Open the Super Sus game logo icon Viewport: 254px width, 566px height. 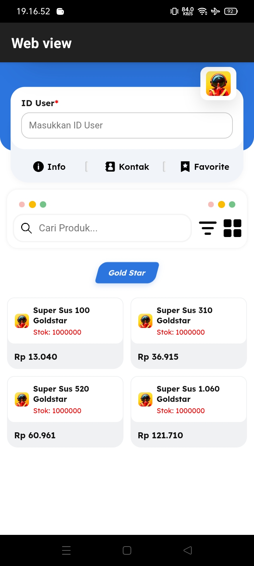pyautogui.click(x=218, y=83)
